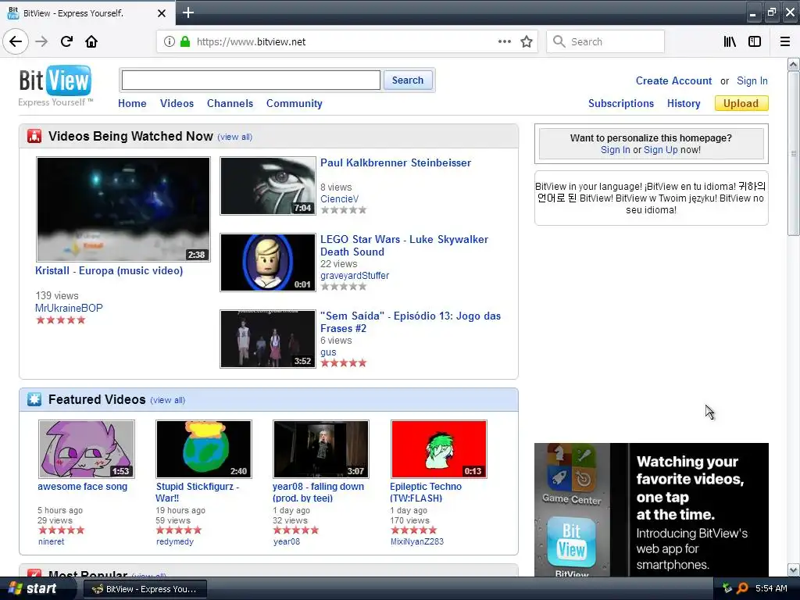This screenshot has width=800, height=600.
Task: Open redymedy channel link
Action: click(175, 541)
